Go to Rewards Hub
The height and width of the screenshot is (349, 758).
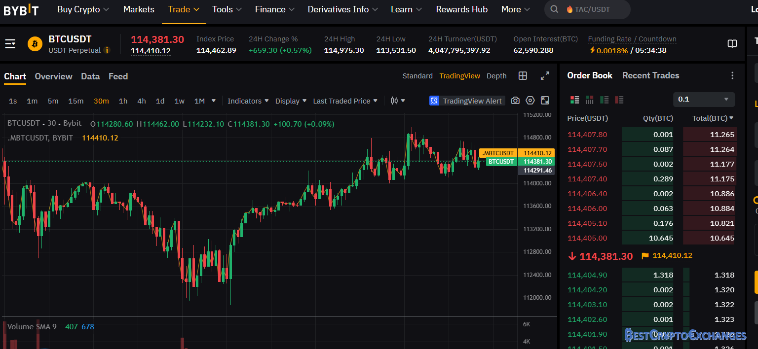point(462,9)
